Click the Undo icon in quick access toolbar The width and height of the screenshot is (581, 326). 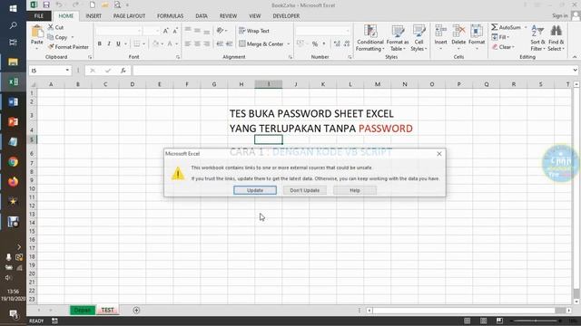pyautogui.click(x=59, y=5)
